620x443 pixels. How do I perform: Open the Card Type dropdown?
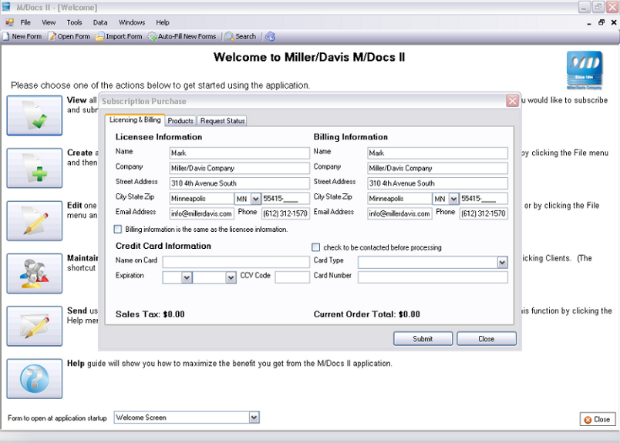(x=502, y=263)
